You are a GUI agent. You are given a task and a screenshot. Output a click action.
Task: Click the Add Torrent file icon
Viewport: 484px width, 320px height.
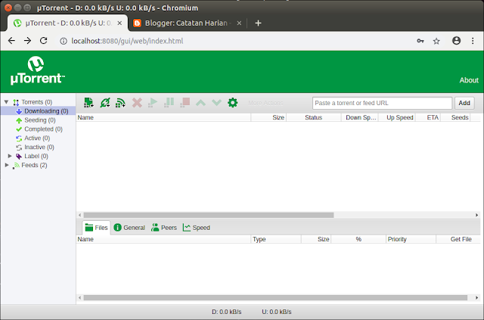pos(88,103)
